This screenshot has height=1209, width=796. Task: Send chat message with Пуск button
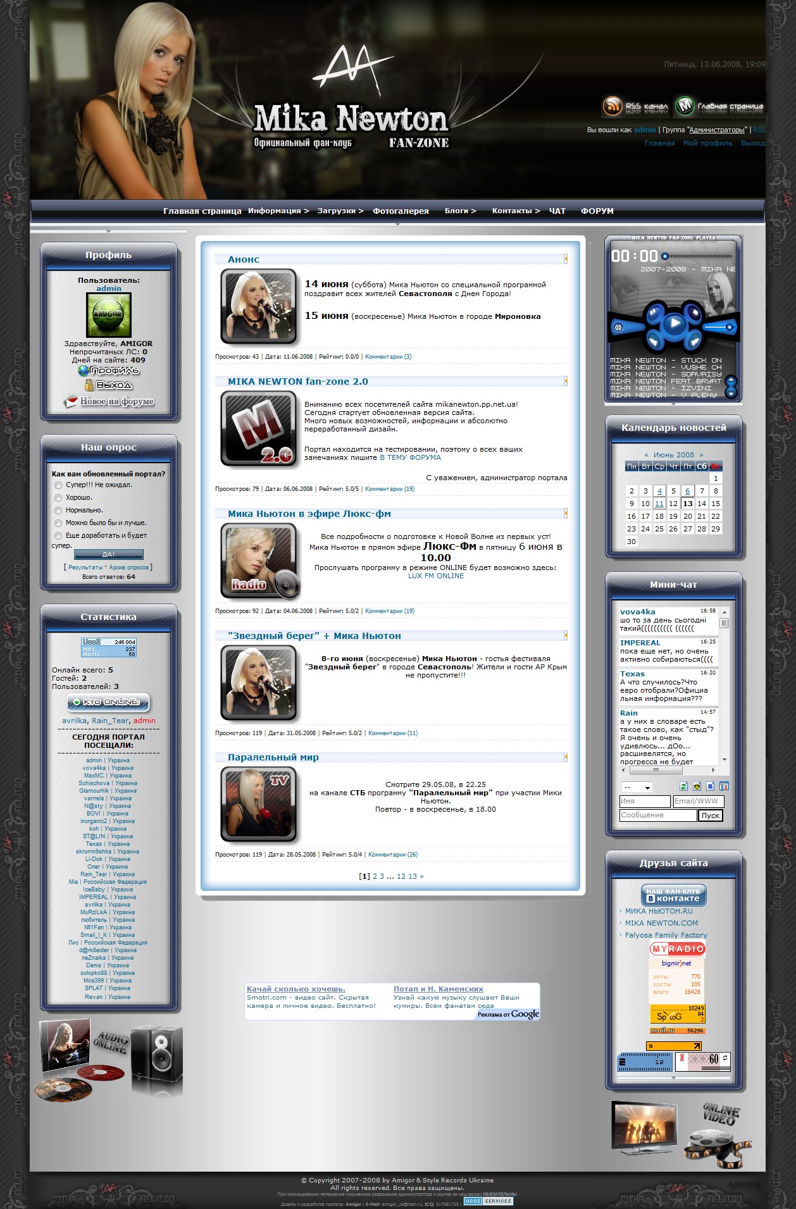coord(711,815)
